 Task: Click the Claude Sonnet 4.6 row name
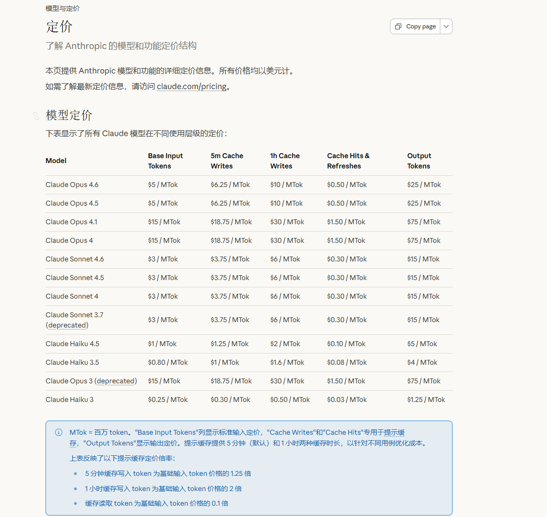(75, 259)
